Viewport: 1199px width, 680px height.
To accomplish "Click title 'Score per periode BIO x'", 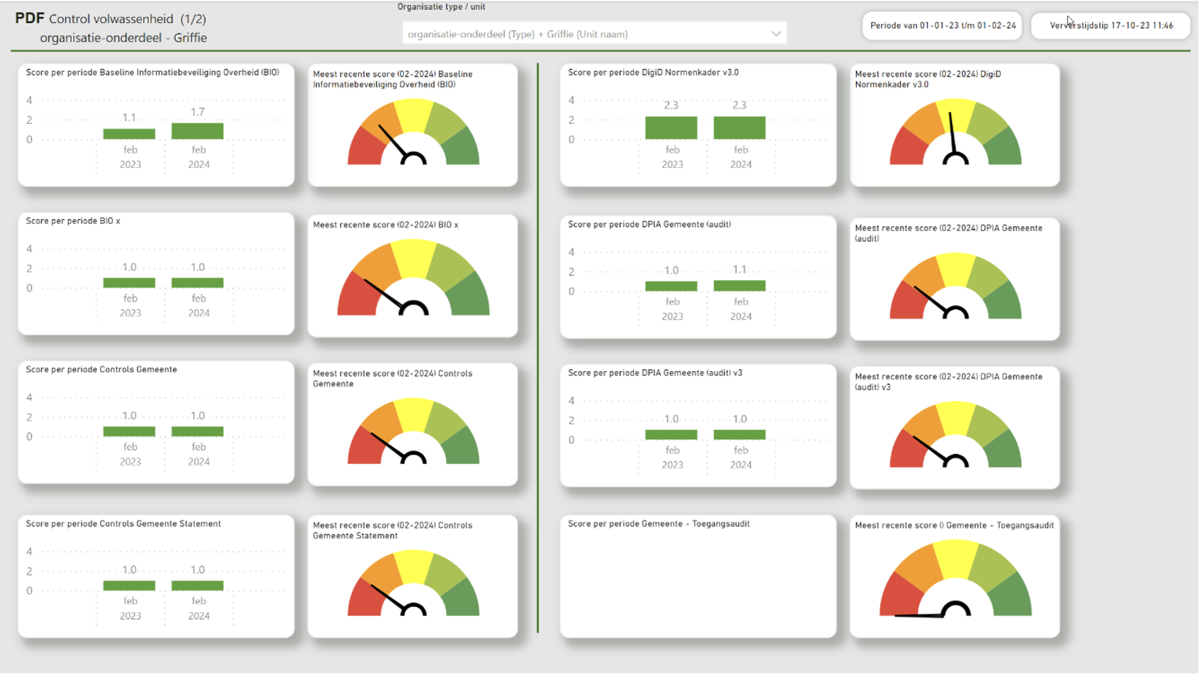I will pyautogui.click(x=73, y=221).
